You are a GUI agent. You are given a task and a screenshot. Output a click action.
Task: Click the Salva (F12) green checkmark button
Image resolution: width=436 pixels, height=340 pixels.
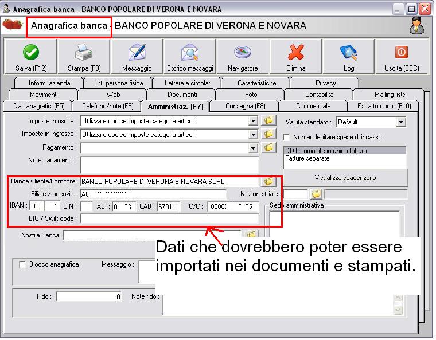[31, 57]
